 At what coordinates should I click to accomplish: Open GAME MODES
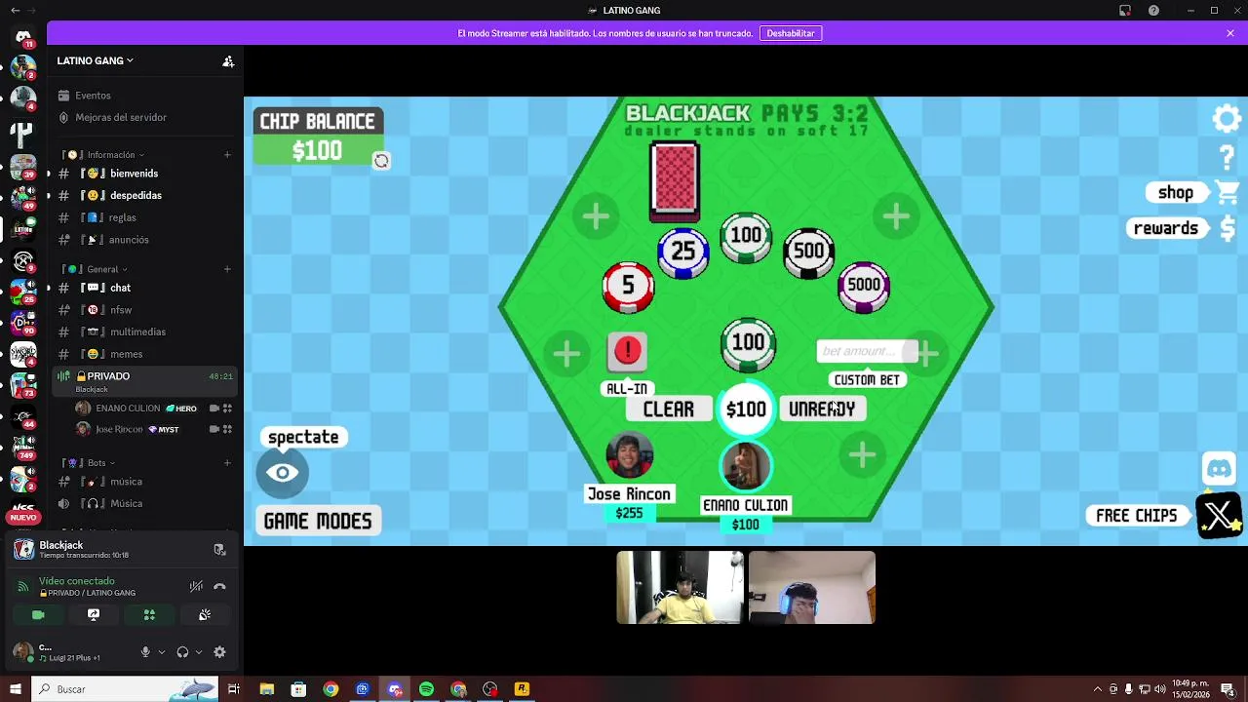click(318, 521)
